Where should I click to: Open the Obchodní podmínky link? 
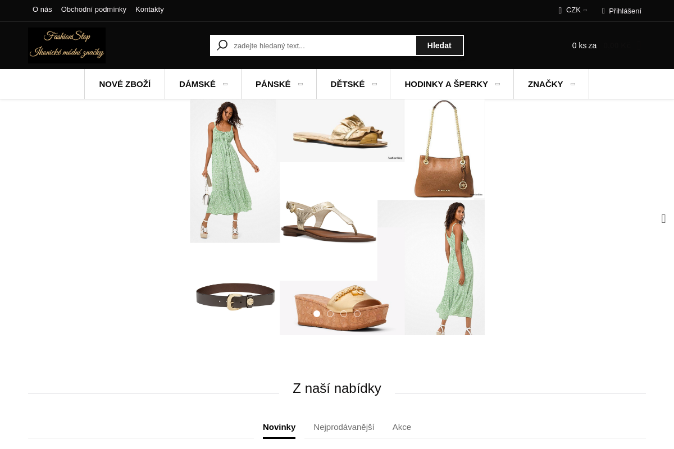point(94,10)
